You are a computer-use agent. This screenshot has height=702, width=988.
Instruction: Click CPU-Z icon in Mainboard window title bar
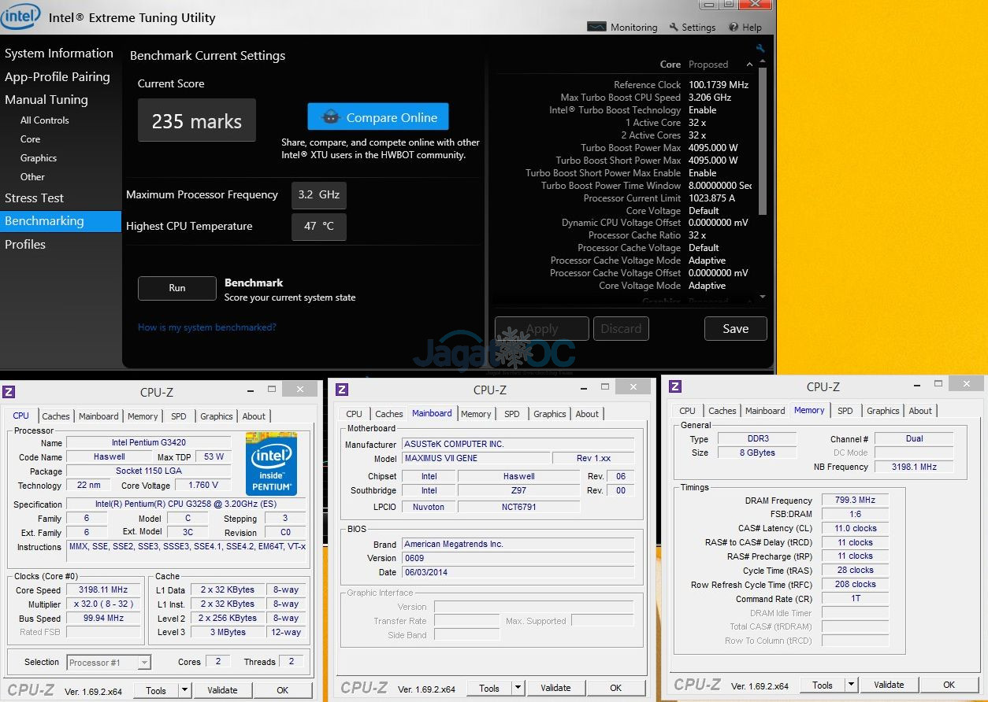click(x=342, y=390)
